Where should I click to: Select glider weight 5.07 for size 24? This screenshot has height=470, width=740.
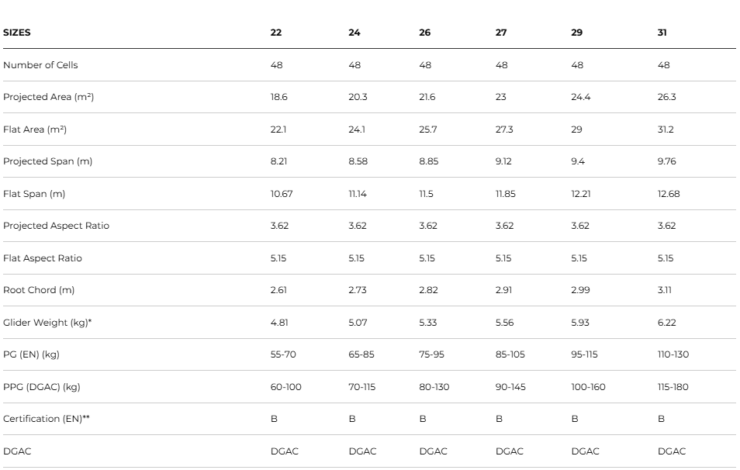pos(358,323)
